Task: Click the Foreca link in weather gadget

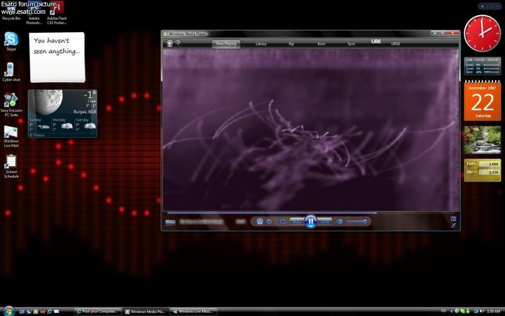Action: point(37,135)
